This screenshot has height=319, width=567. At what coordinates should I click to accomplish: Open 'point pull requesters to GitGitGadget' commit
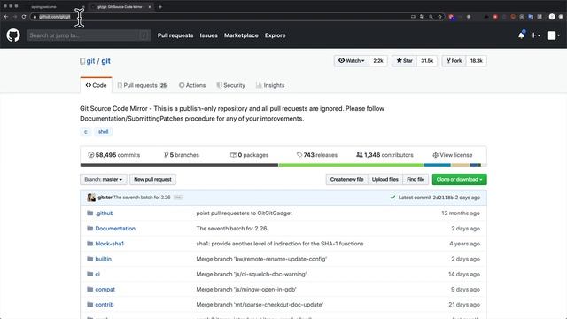click(245, 213)
